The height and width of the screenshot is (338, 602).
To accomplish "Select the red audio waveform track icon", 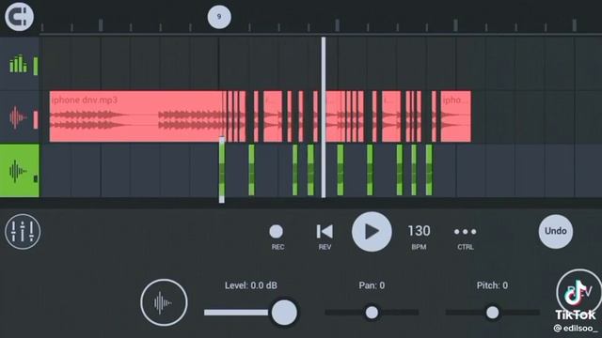I will [x=18, y=116].
